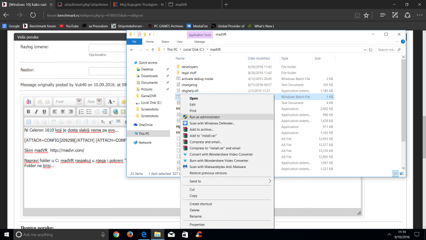Image resolution: width=426 pixels, height=240 pixels.
Task: Open the File tab in Explorer ribbon
Action: pyautogui.click(x=134, y=42)
